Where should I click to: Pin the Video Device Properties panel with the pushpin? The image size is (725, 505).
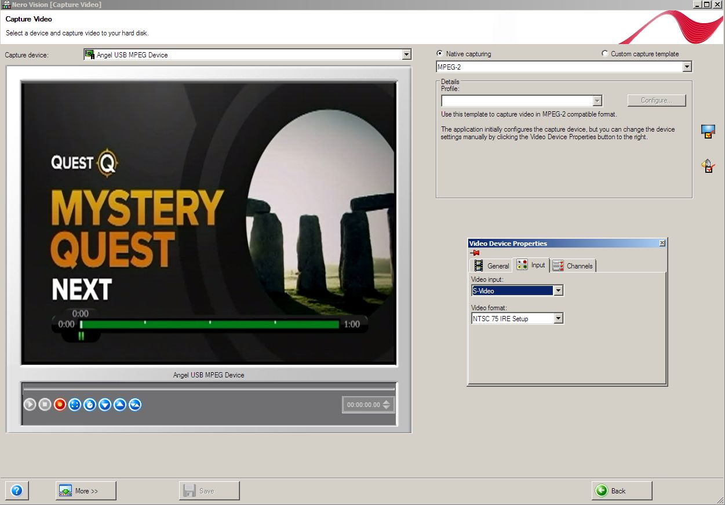[475, 253]
